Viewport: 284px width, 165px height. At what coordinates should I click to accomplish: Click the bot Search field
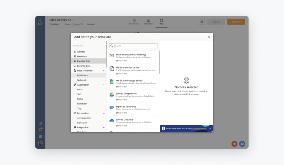[133, 46]
